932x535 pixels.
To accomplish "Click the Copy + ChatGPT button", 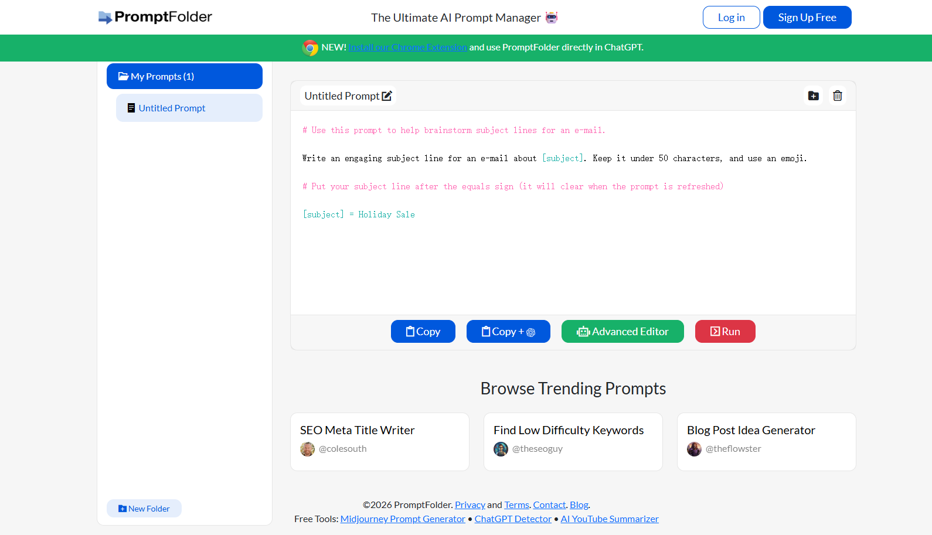I will point(508,332).
